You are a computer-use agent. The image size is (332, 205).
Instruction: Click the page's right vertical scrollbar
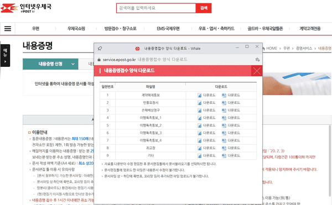(x=330, y=161)
